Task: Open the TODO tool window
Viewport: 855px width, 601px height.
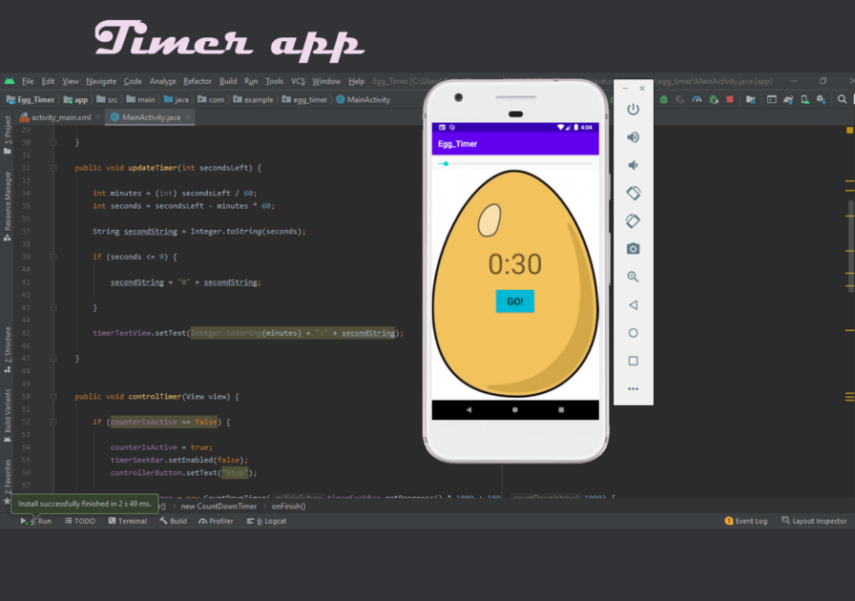Action: pyautogui.click(x=80, y=521)
